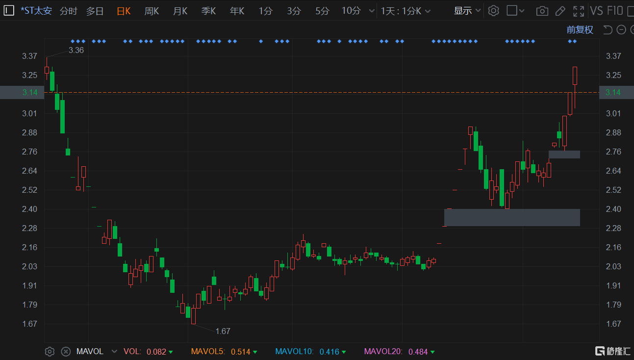The image size is (634, 360).
Task: Click the 3.36 high price label
Action: (76, 50)
